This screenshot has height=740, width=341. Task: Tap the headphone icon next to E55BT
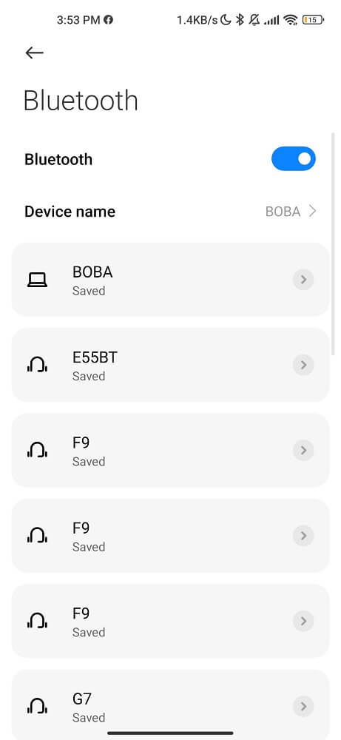pos(37,365)
